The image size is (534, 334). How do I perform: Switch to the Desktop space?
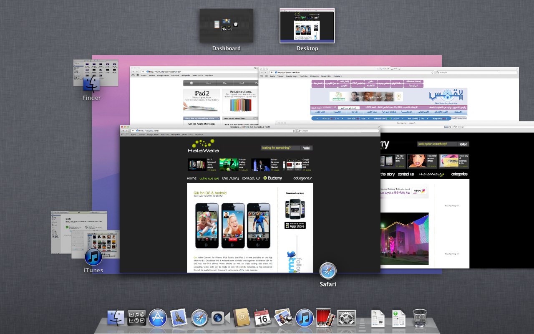coord(307,25)
